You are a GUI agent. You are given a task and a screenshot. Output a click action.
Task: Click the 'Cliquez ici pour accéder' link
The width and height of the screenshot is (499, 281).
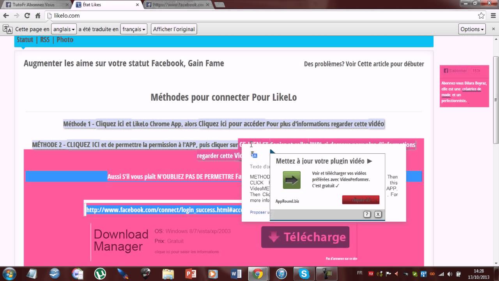232,124
